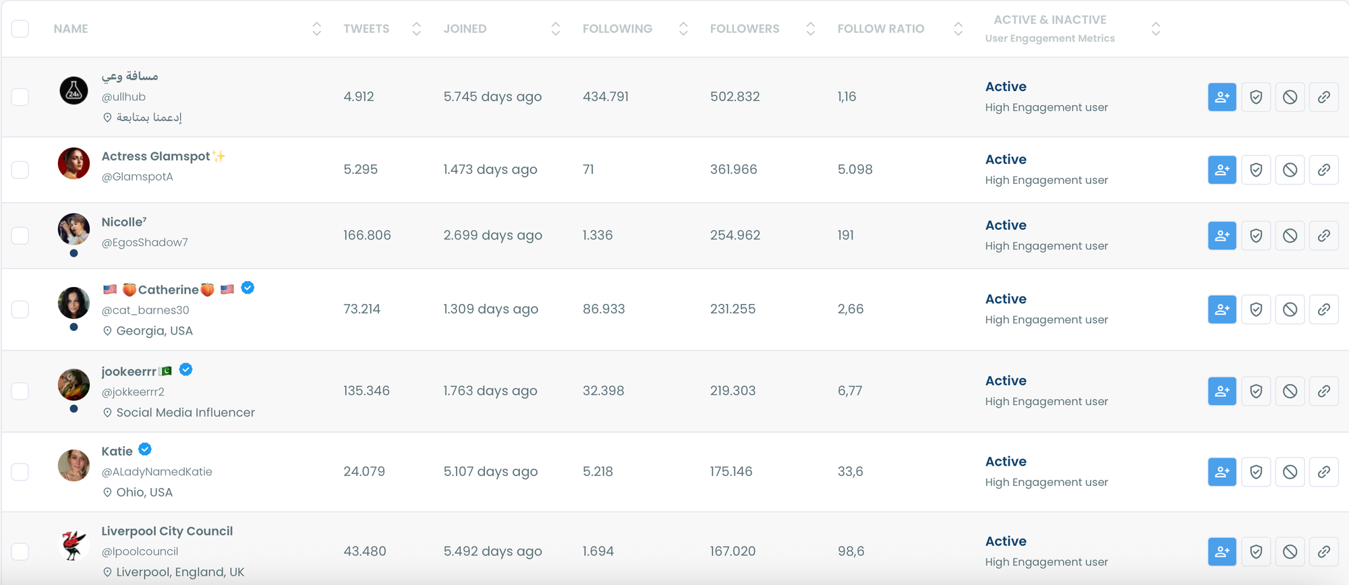
Task: Check the Liverpool City Council row checkbox
Action: pyautogui.click(x=20, y=551)
